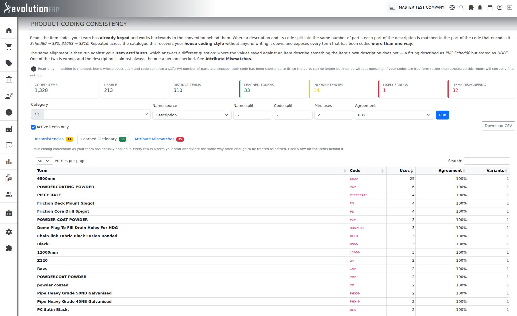Viewport: 517px width, 316px height.
Task: Open the price tag sidebar icon
Action: click(9, 63)
